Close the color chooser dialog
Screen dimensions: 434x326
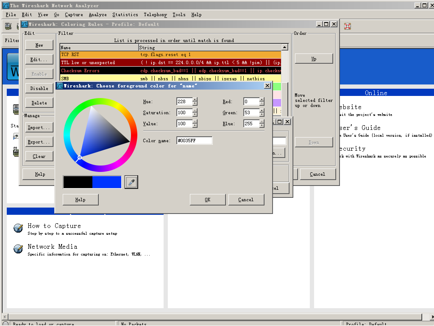(x=267, y=86)
